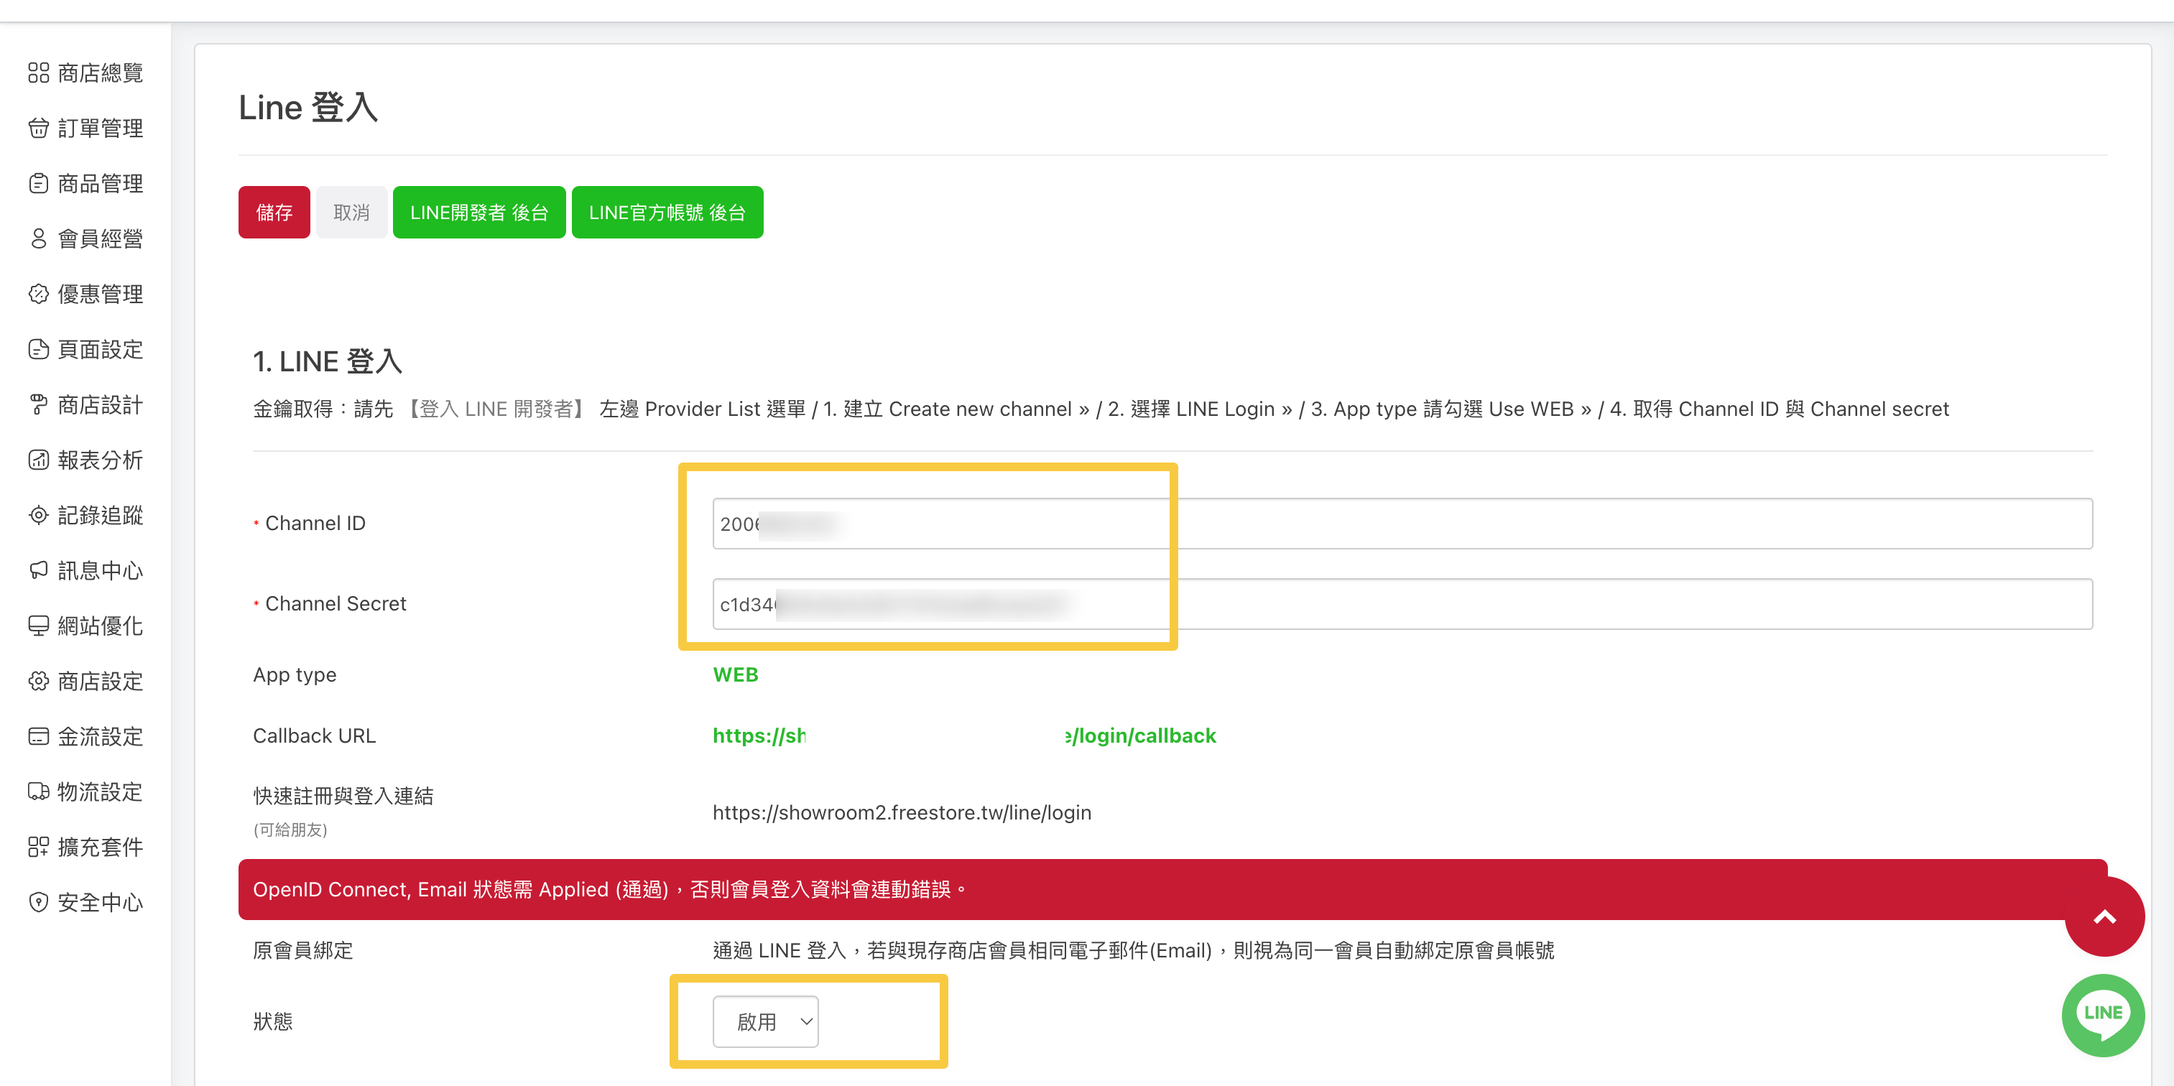Click the 安全中心 shield icon
The image size is (2174, 1086).
pos(38,902)
